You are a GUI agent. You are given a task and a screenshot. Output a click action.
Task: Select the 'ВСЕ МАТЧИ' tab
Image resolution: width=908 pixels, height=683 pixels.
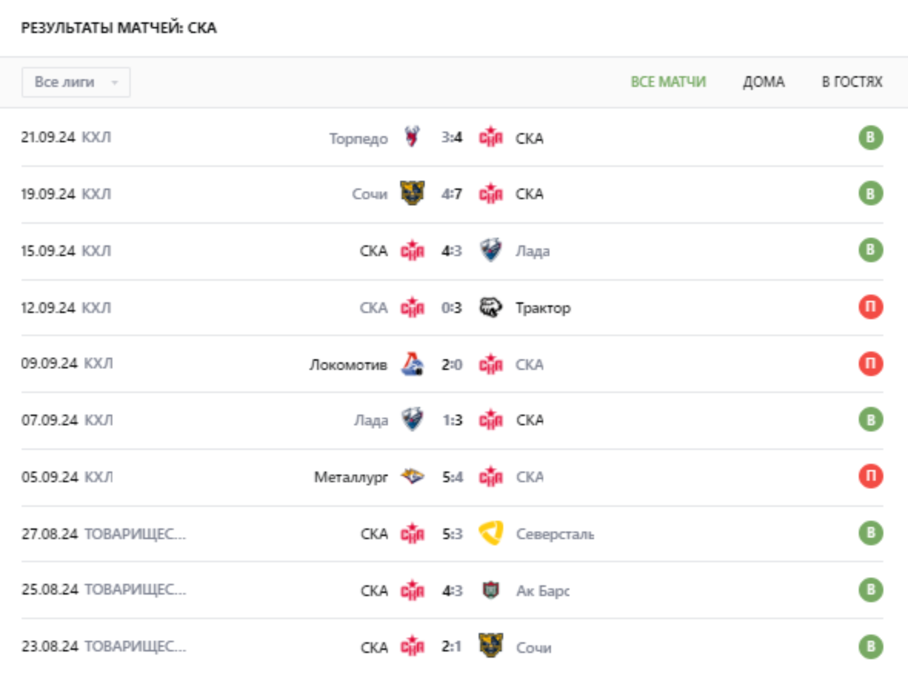click(668, 82)
